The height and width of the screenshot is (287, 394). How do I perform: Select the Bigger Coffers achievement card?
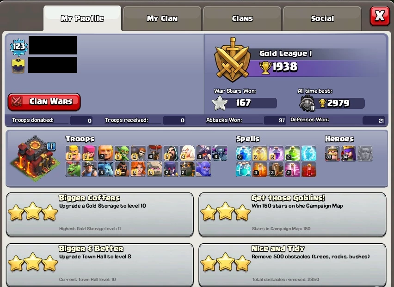click(100, 214)
